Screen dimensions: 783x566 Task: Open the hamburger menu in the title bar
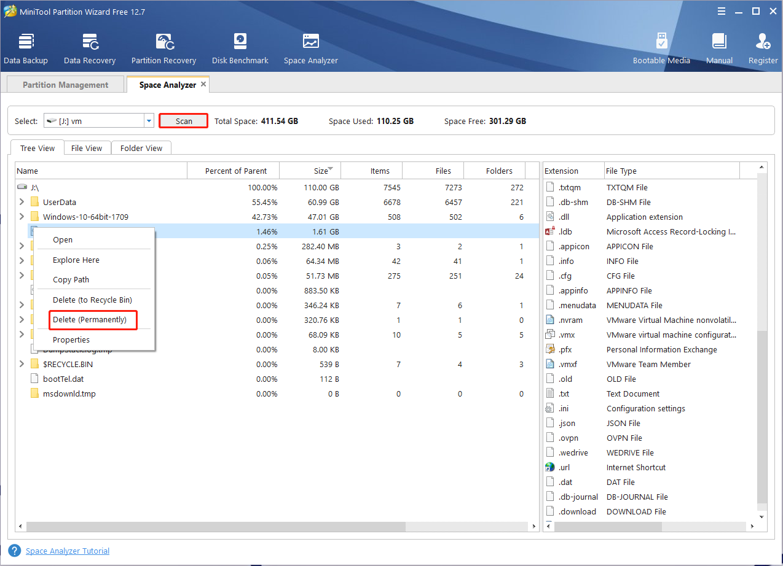[x=720, y=11]
